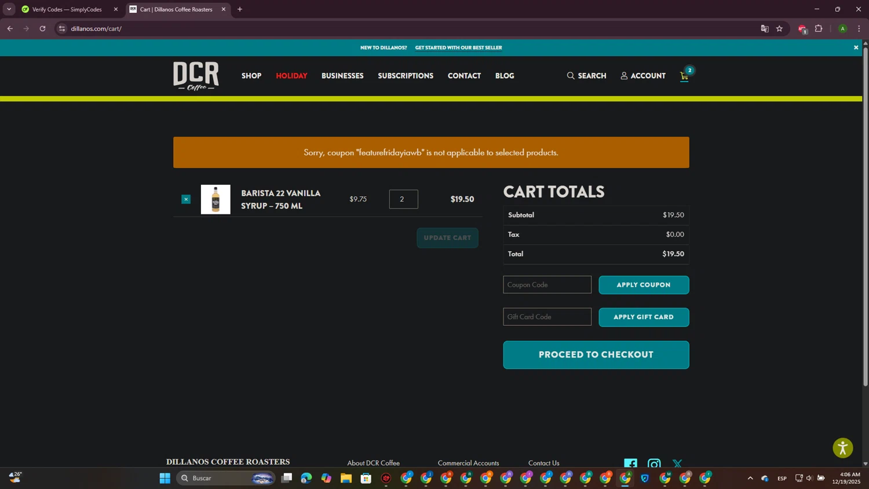The width and height of the screenshot is (869, 489).
Task: Proceed to Checkout
Action: pos(596,355)
